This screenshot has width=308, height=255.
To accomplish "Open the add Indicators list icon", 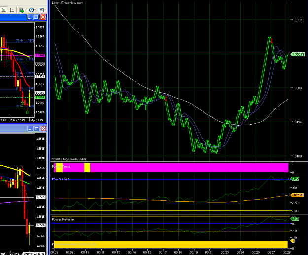I will [21, 10].
